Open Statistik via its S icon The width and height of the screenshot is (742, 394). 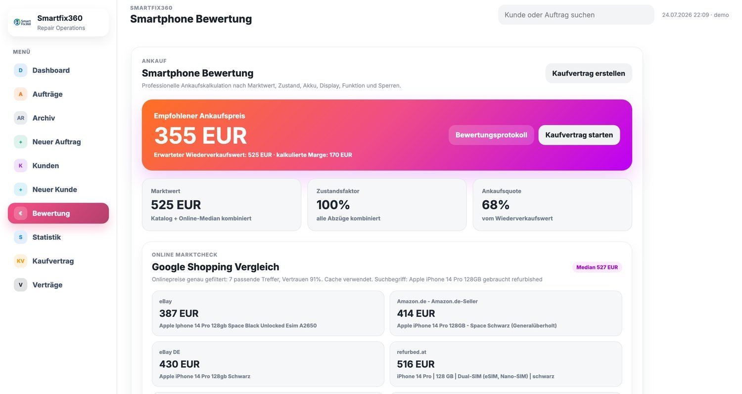click(20, 237)
